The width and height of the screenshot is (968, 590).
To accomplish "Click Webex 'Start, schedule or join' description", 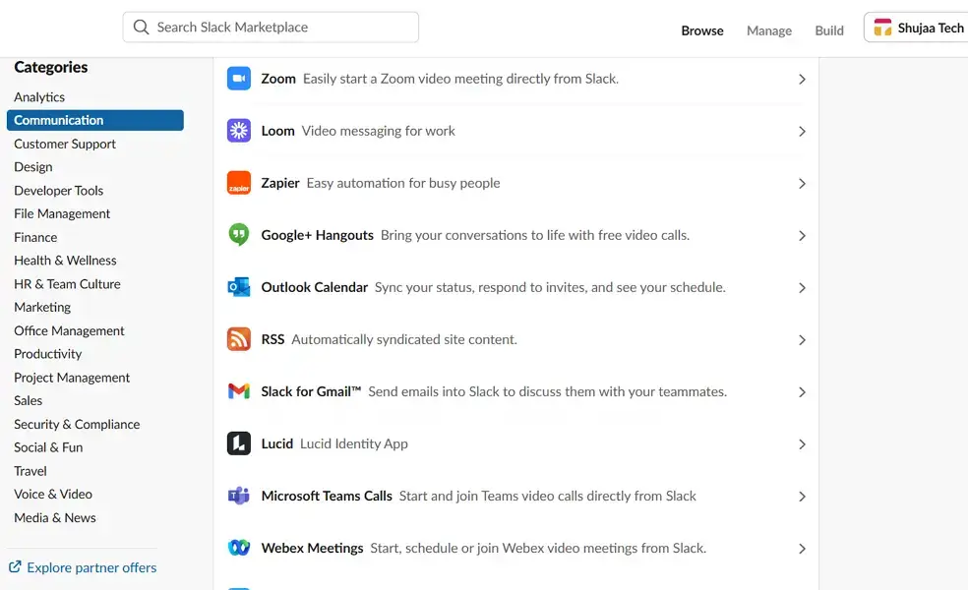I will (538, 548).
